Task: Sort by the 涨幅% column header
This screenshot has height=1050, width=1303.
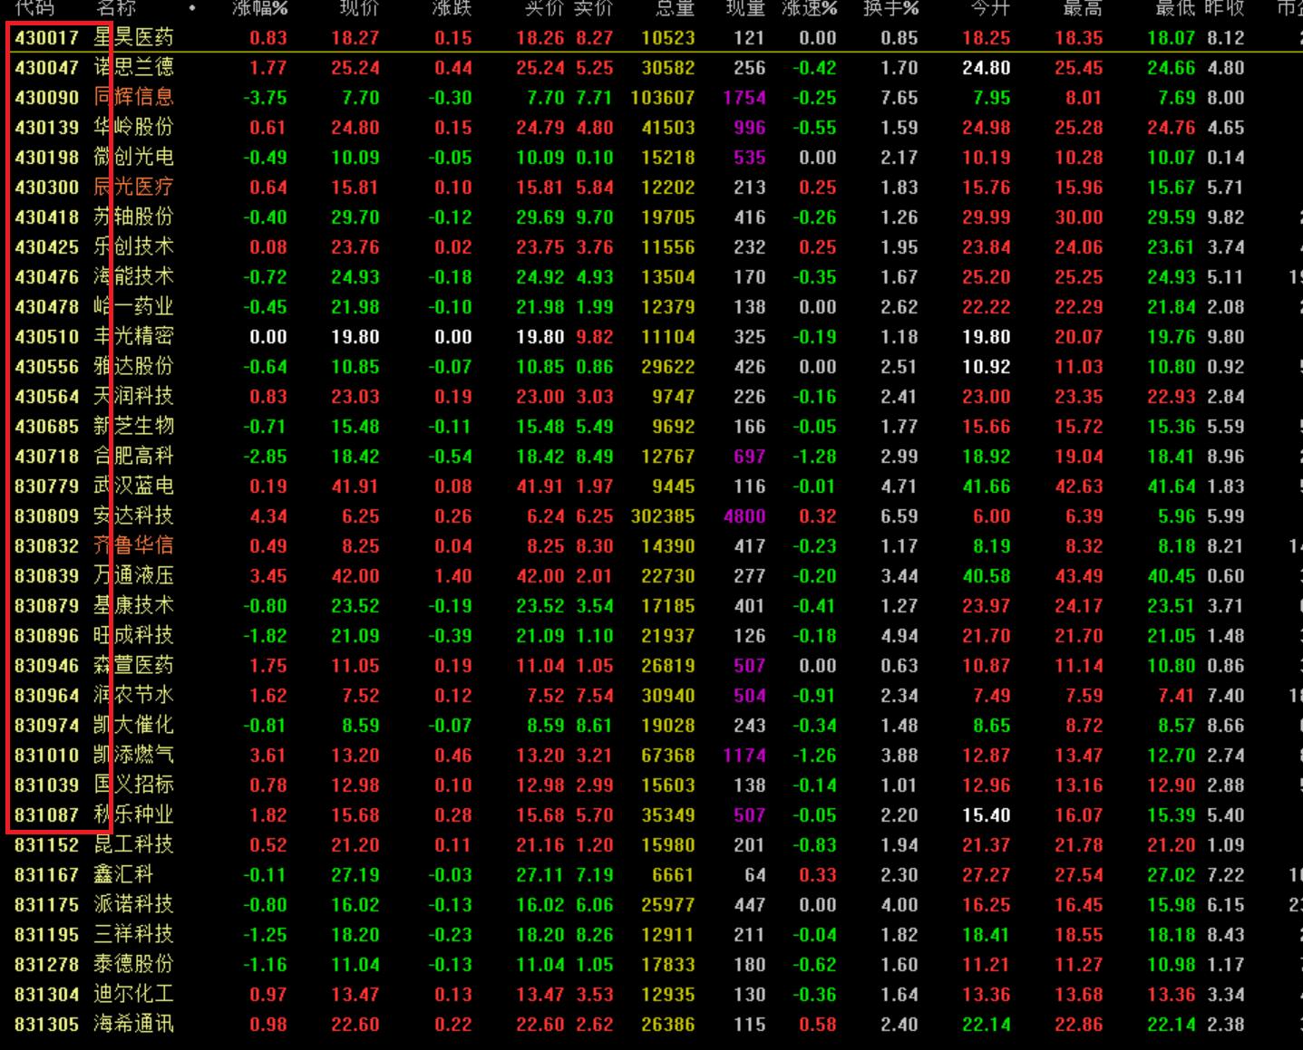Action: point(259,8)
